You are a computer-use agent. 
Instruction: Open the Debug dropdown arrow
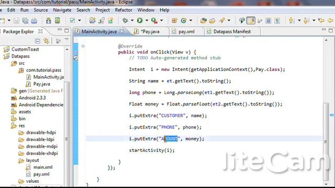click(x=132, y=21)
